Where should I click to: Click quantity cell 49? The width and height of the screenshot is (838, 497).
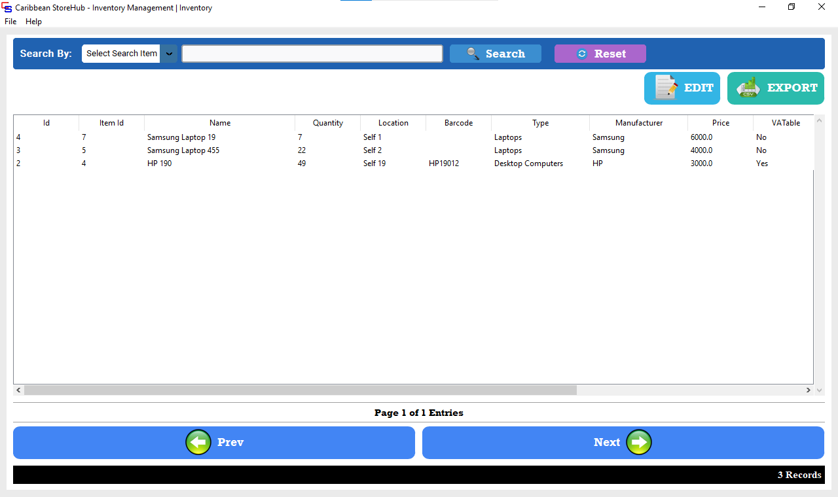coord(302,163)
